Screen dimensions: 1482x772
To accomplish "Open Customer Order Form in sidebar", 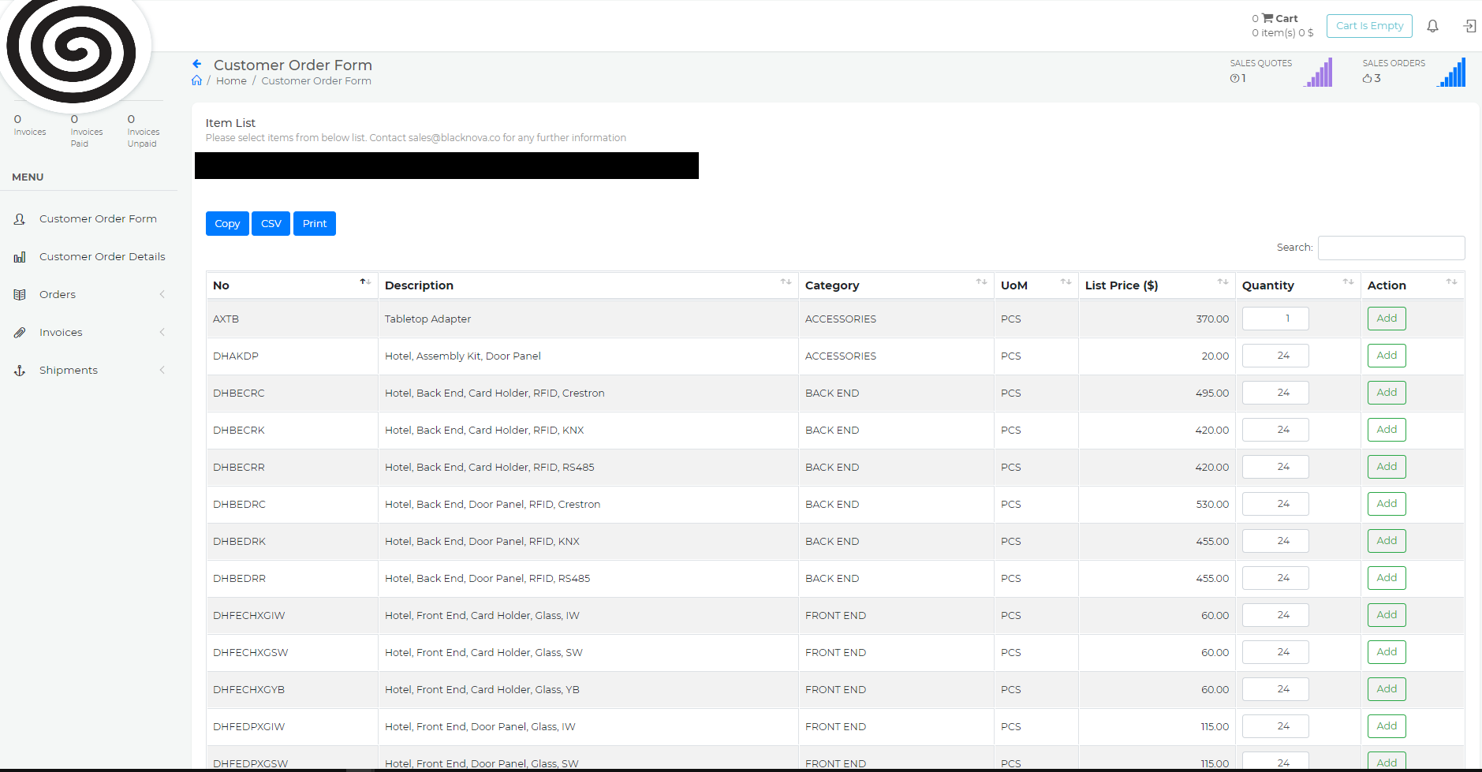I will click(x=98, y=218).
